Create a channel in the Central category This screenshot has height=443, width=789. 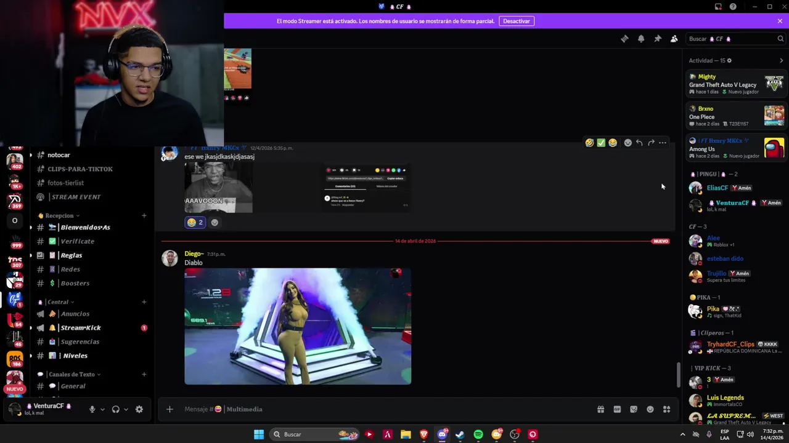(144, 301)
